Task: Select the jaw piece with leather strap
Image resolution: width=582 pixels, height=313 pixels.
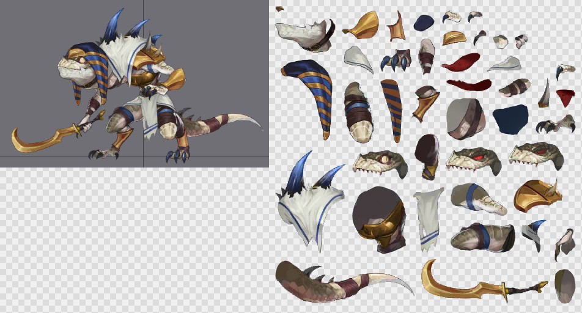Action: click(x=304, y=34)
